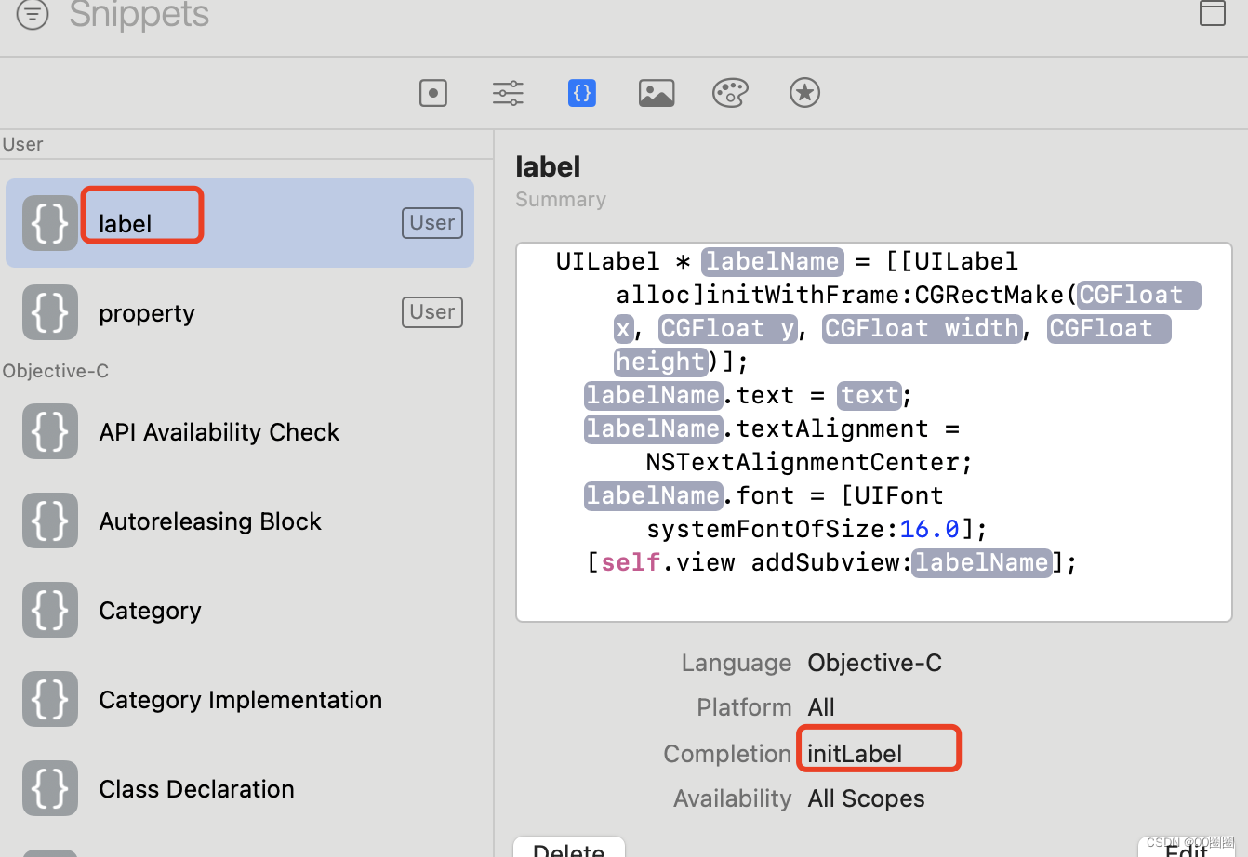Click the labelName placeholder in code preview
Screen dimensions: 1248x857
pyautogui.click(x=771, y=261)
